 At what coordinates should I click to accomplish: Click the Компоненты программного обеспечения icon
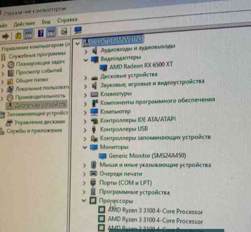95,103
